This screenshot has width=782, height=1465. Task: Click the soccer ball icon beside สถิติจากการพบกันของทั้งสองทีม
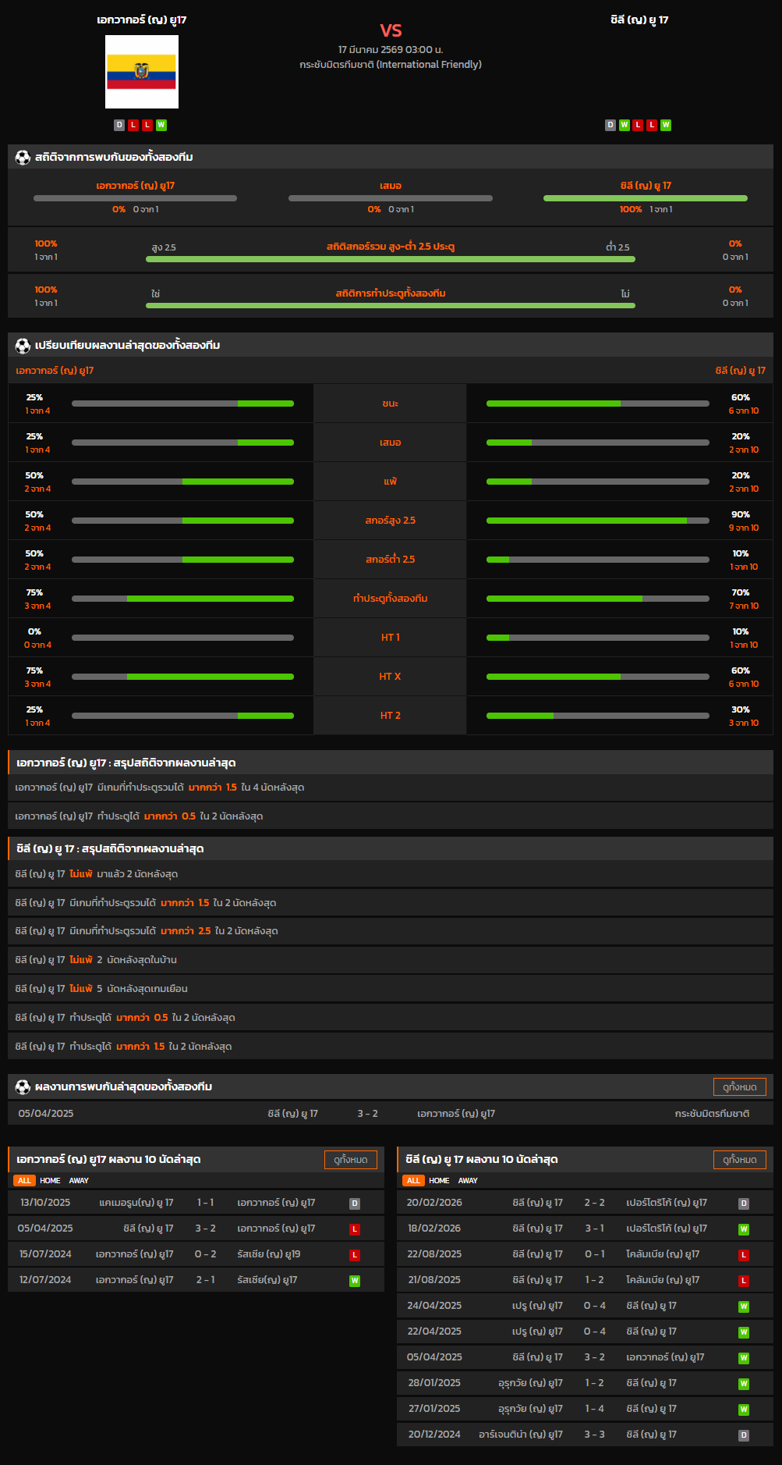point(23,157)
